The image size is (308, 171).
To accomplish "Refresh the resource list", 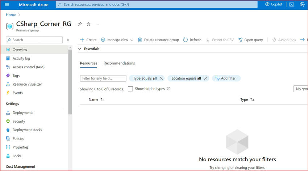I will 192,40.
